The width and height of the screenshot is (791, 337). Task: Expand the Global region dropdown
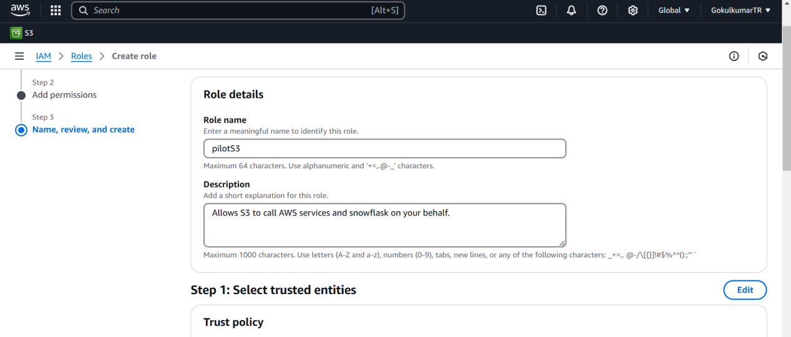tap(674, 11)
